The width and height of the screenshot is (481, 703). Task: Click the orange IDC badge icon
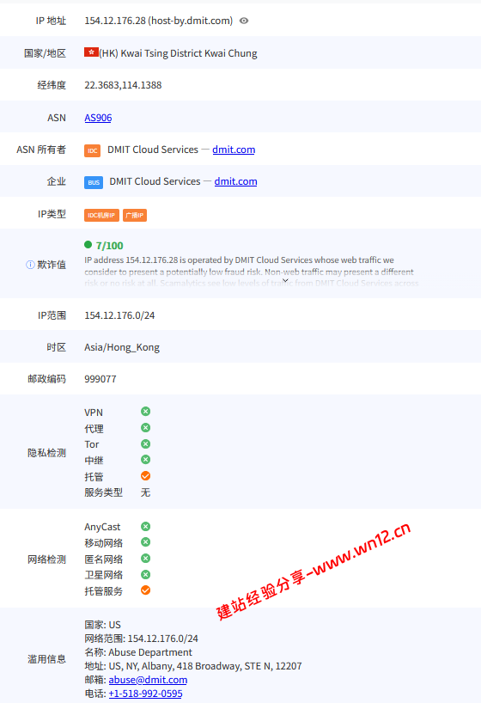tap(93, 150)
